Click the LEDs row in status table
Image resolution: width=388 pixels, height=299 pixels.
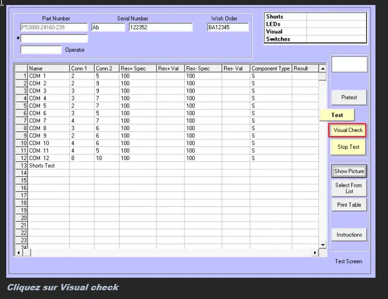point(315,24)
